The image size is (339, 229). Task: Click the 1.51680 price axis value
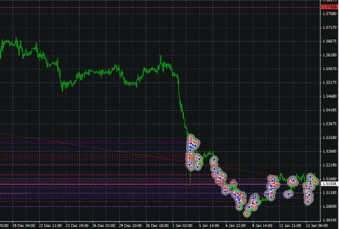click(x=330, y=179)
